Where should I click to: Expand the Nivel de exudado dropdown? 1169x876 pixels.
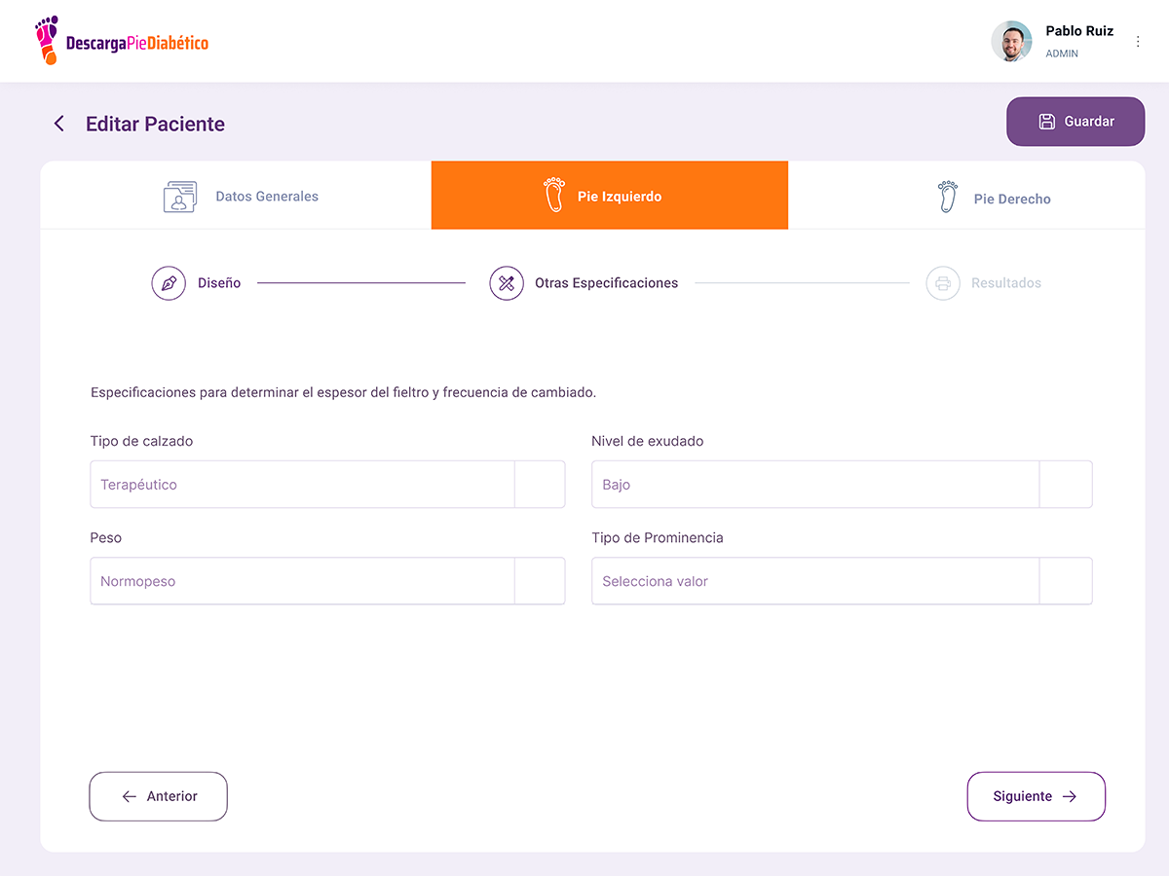(1066, 485)
